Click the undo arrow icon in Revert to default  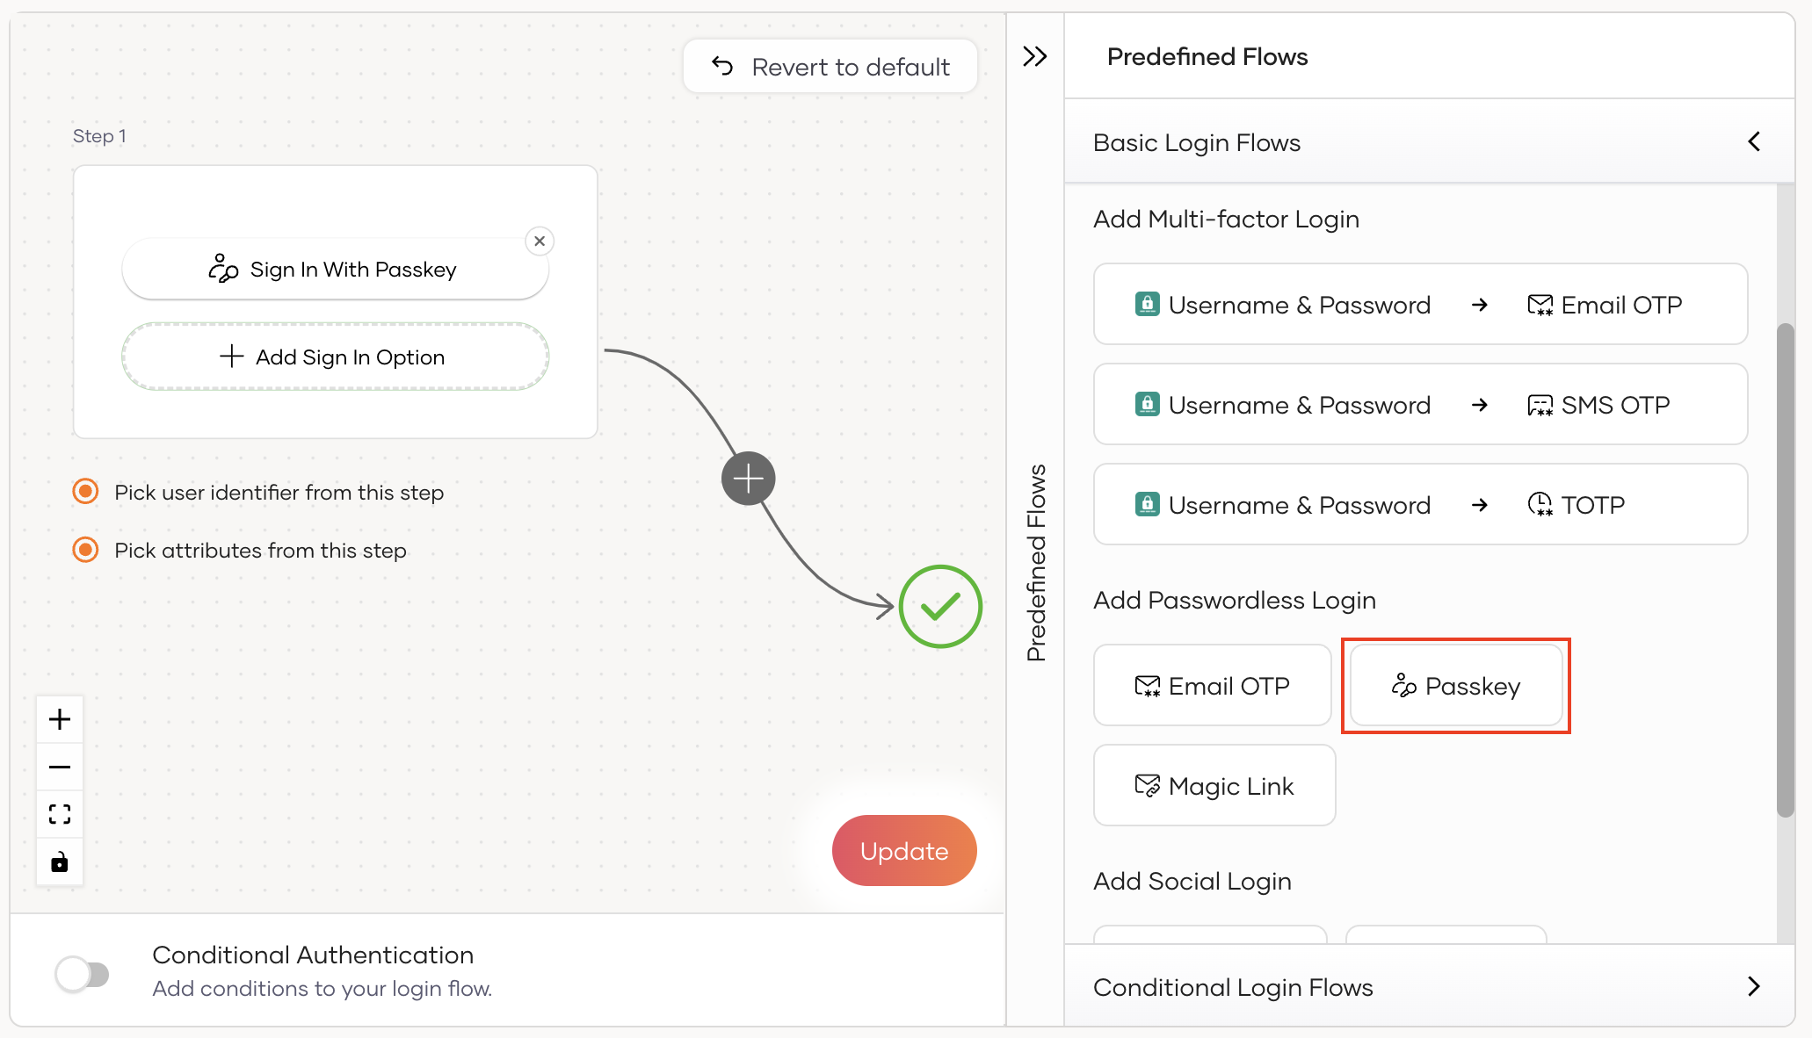(x=722, y=66)
